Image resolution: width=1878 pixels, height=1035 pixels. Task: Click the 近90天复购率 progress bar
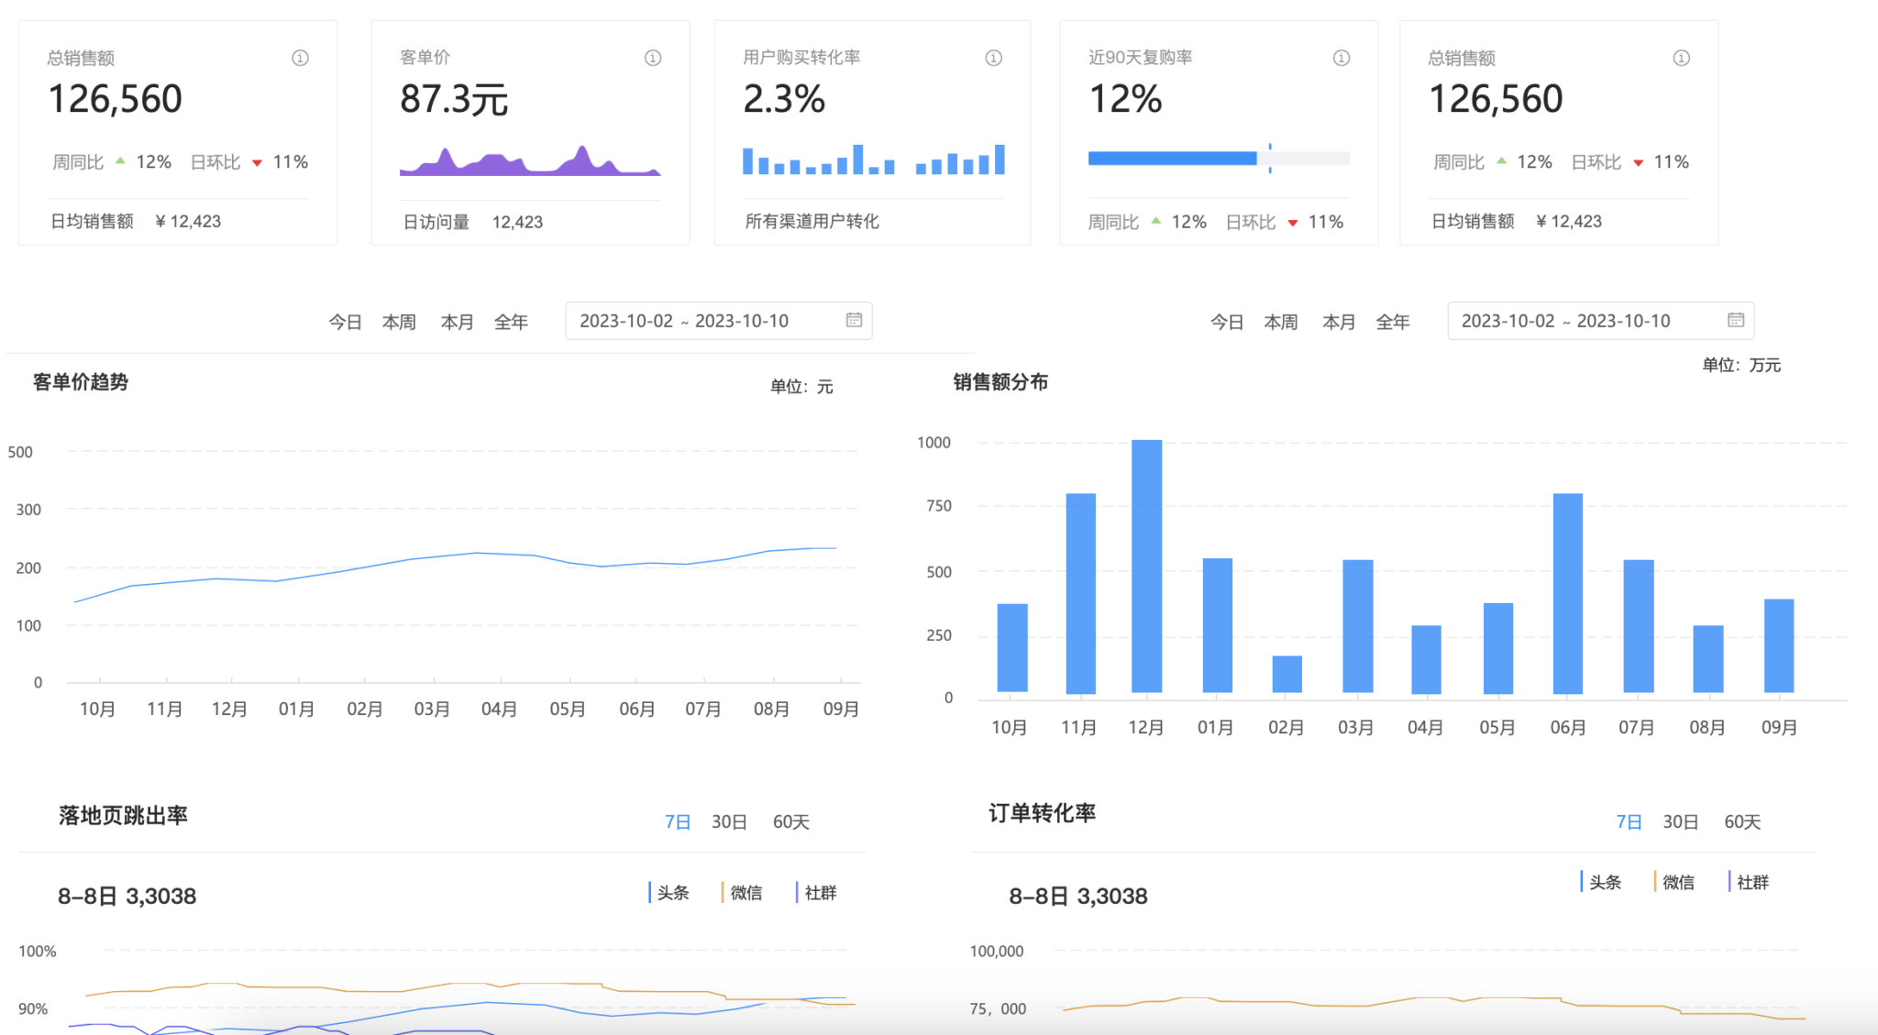pos(1219,159)
